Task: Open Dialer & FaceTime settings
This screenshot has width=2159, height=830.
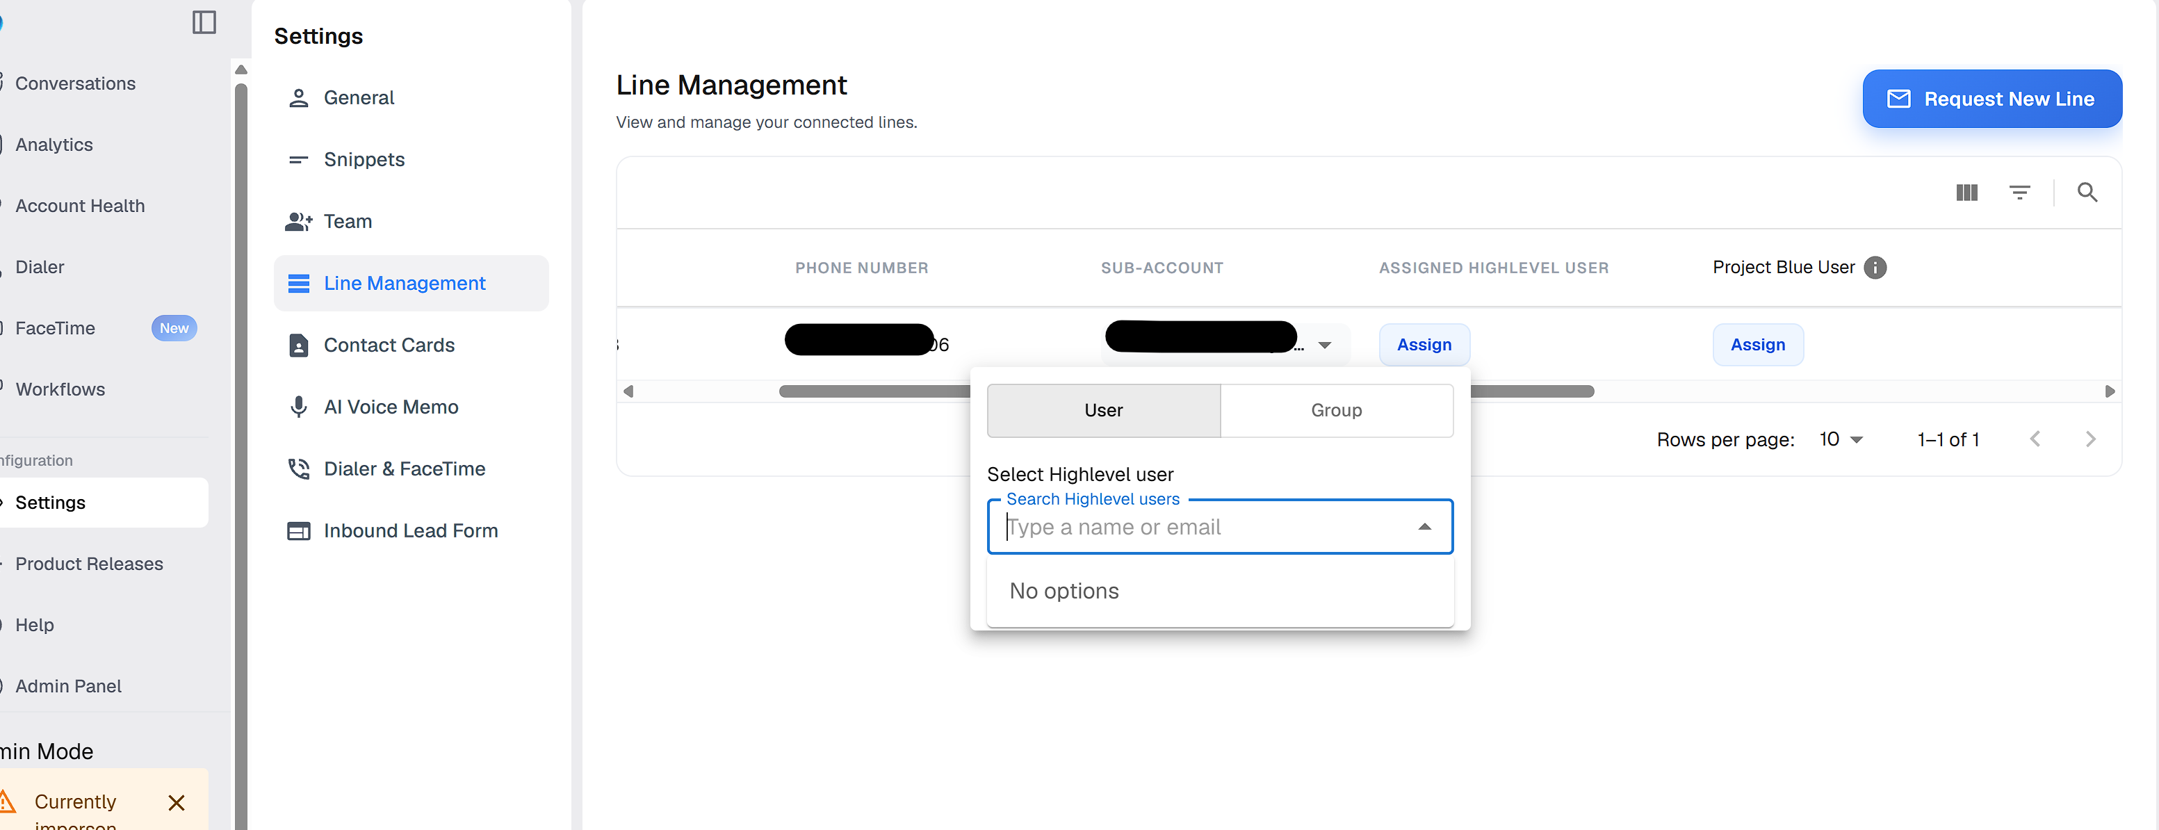Action: pyautogui.click(x=411, y=469)
